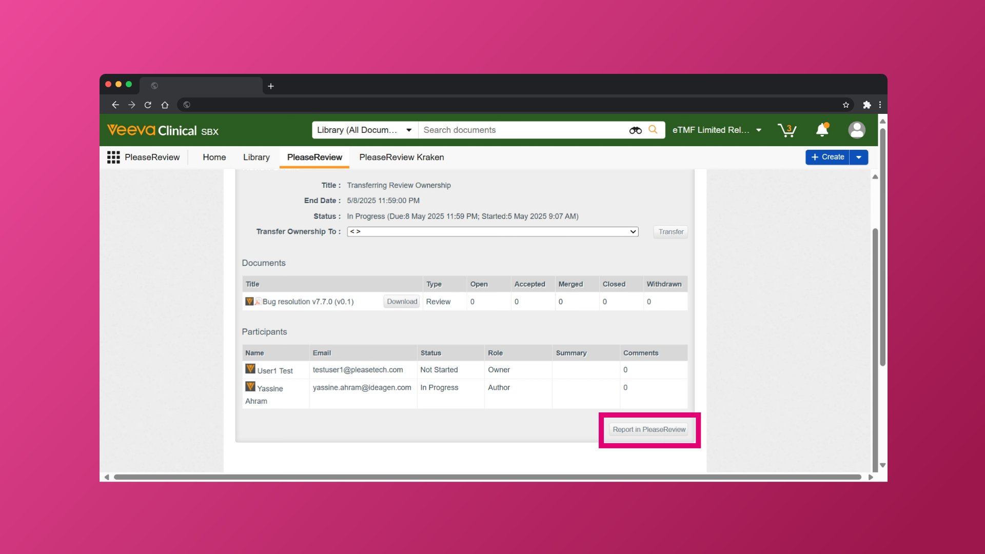Open advanced search binoculars icon
This screenshot has width=985, height=554.
tap(635, 130)
